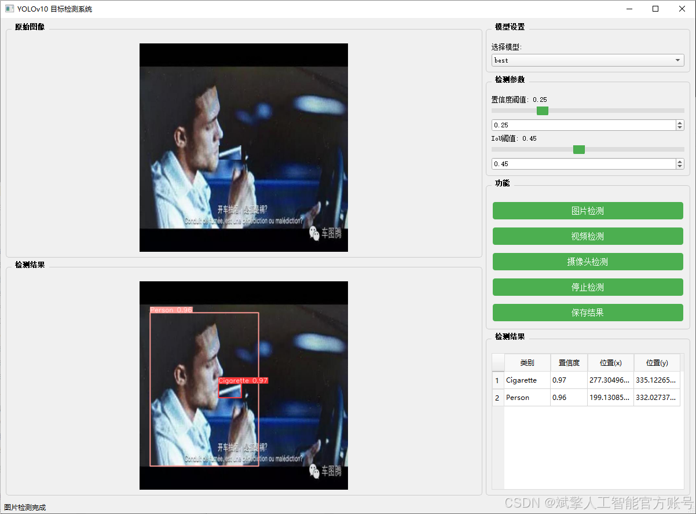Maximize the YOLOv10 window
The width and height of the screenshot is (696, 514).
tap(655, 9)
